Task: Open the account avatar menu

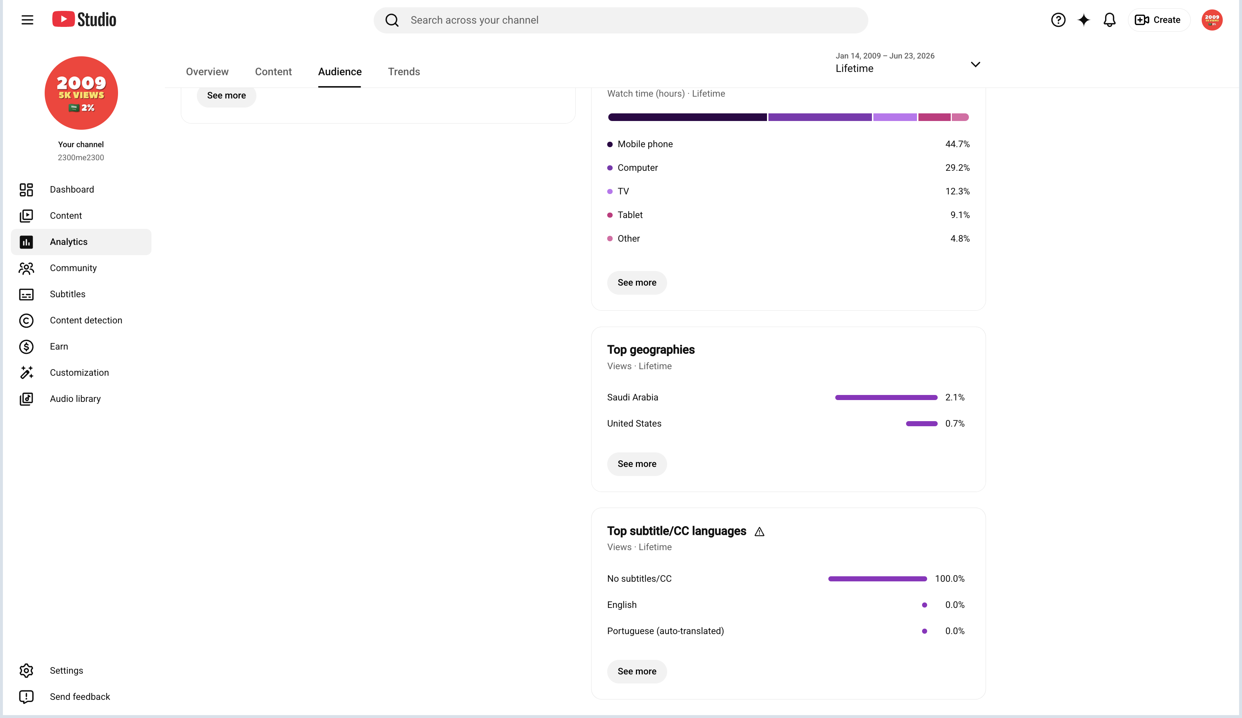Action: click(x=1211, y=20)
